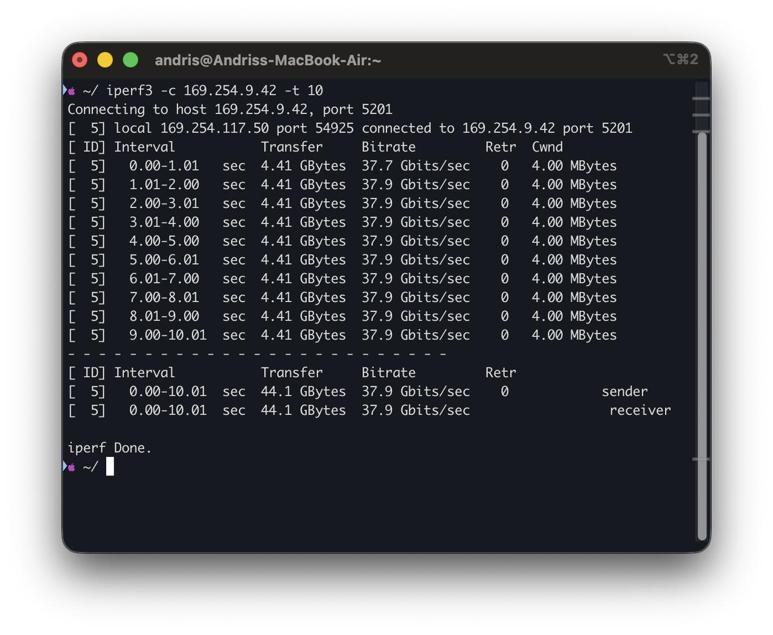Click the receiver summary label
Screen dimensions: 773x635
(x=640, y=410)
